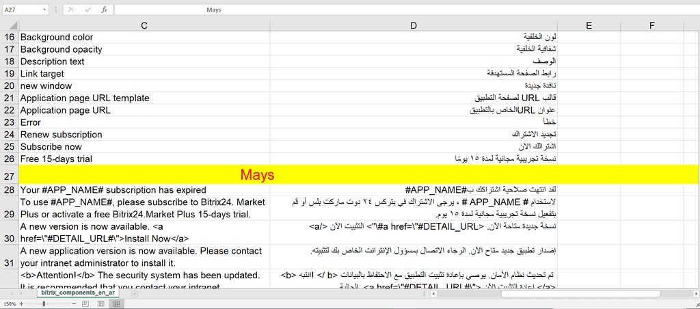700x309 pixels.
Task: Select the Arabic translation in cell D16
Action: point(414,37)
